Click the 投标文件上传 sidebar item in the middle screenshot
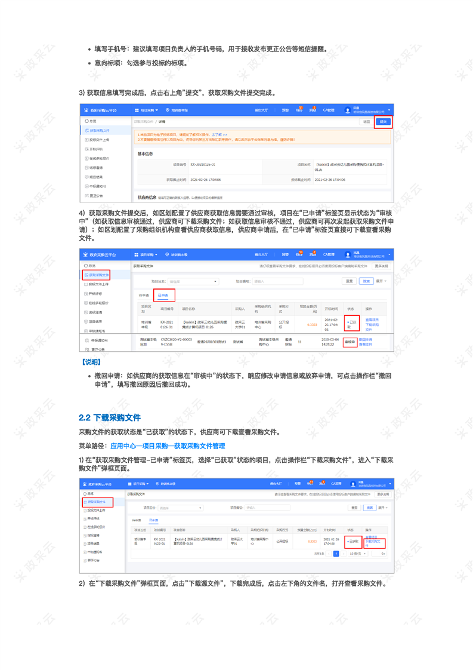The width and height of the screenshot is (473, 670). click(x=98, y=284)
